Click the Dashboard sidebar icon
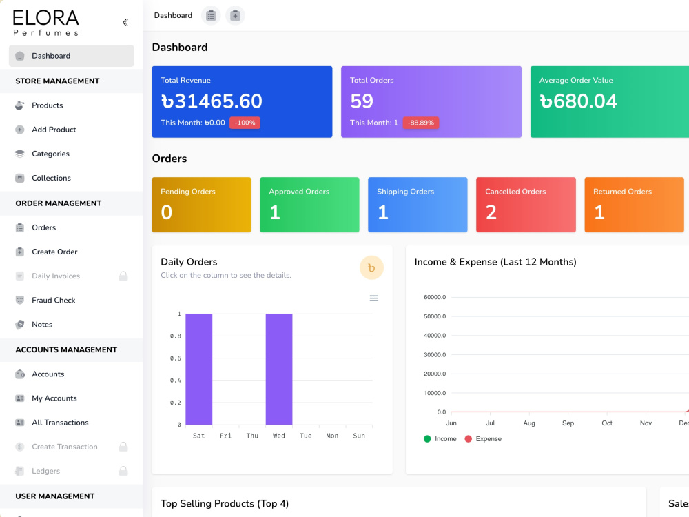 point(20,56)
